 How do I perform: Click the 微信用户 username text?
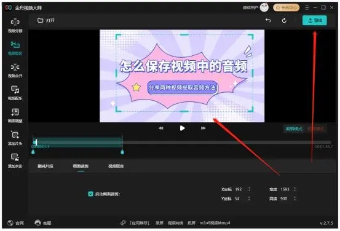[x=250, y=7]
